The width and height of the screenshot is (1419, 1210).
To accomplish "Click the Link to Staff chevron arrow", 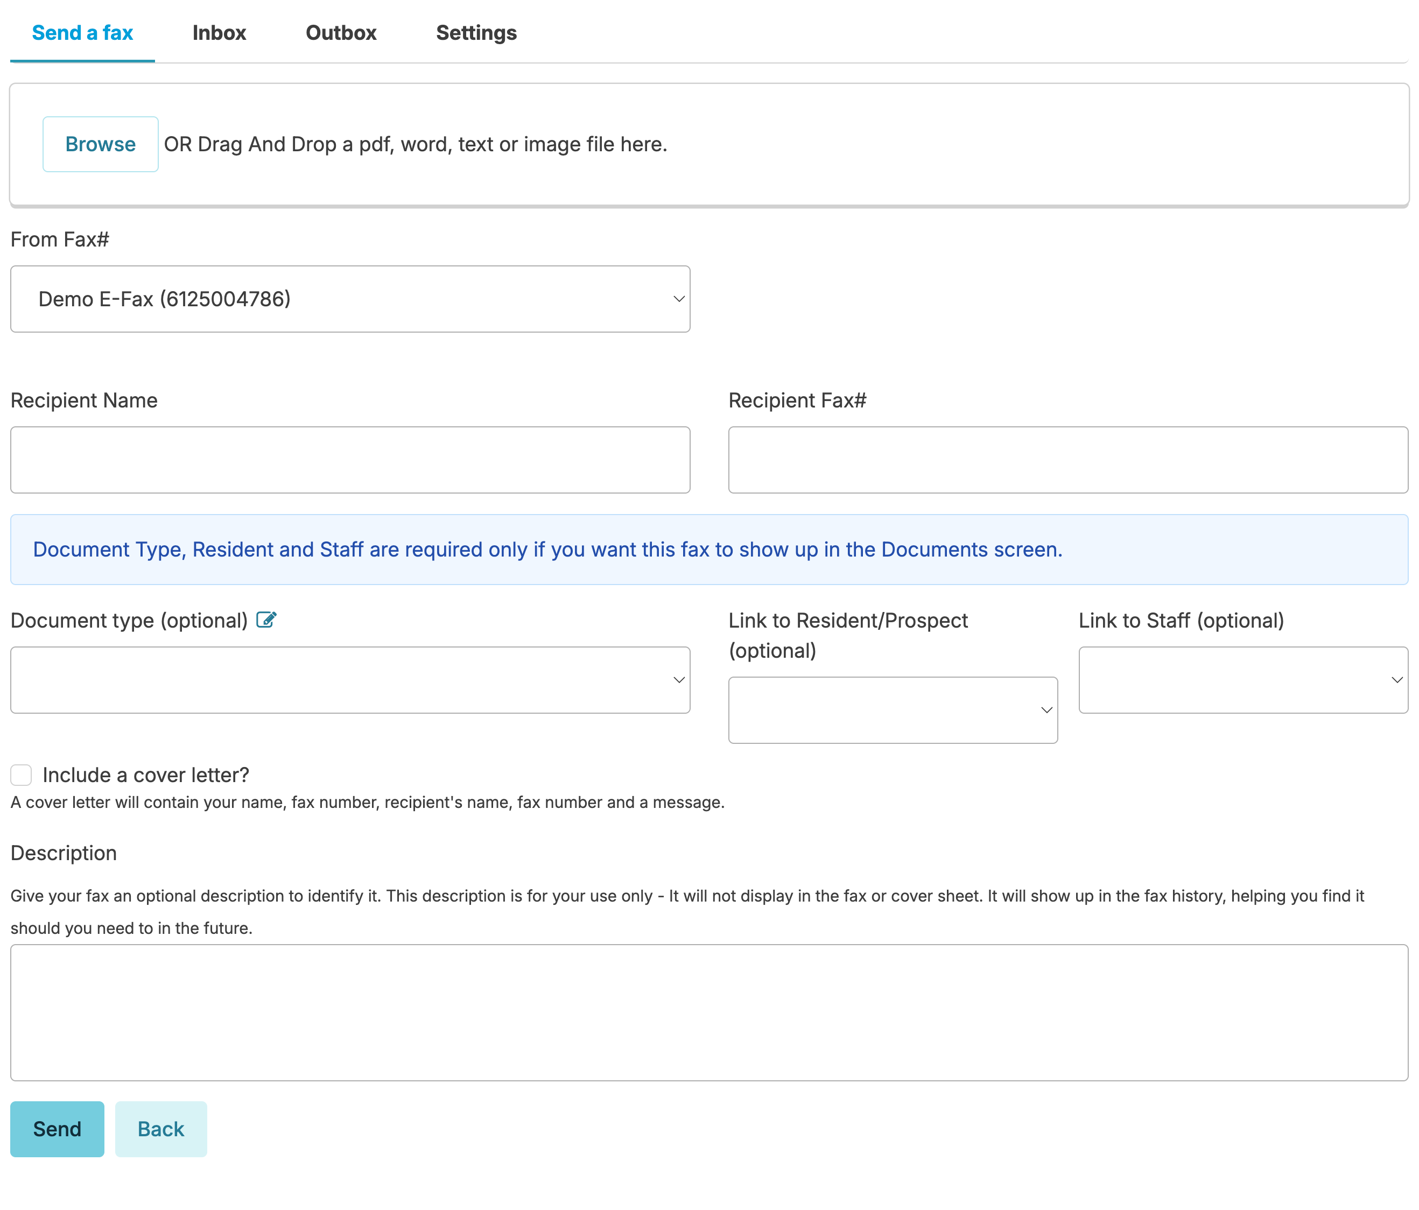I will pyautogui.click(x=1396, y=680).
